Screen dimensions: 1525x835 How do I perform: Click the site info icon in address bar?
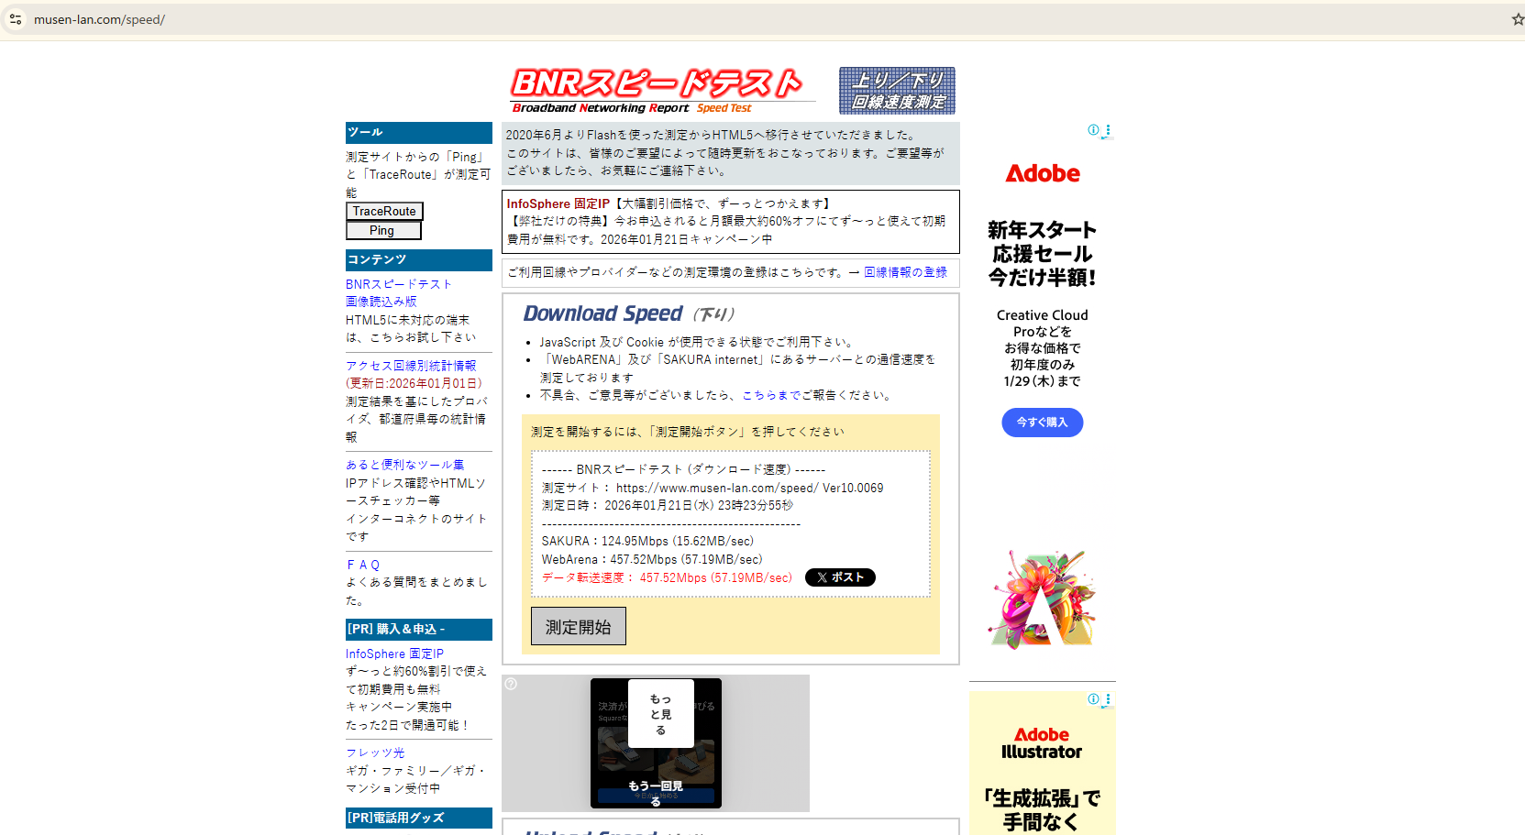pos(16,19)
